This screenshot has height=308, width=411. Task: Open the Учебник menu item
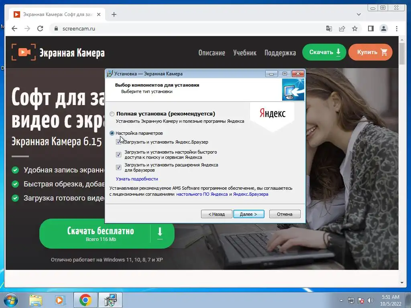tap(245, 53)
